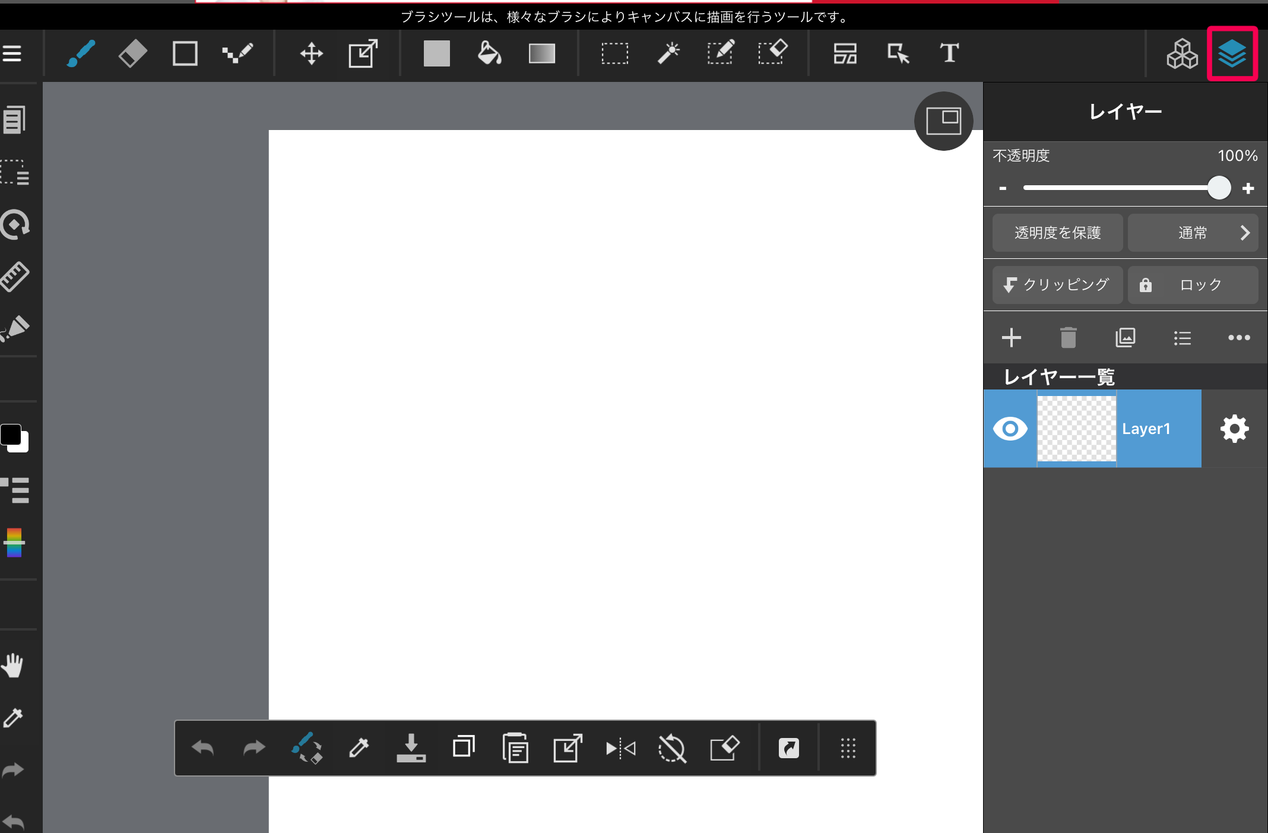
Task: Click Undo in the bottom toolbar
Action: pyautogui.click(x=202, y=748)
